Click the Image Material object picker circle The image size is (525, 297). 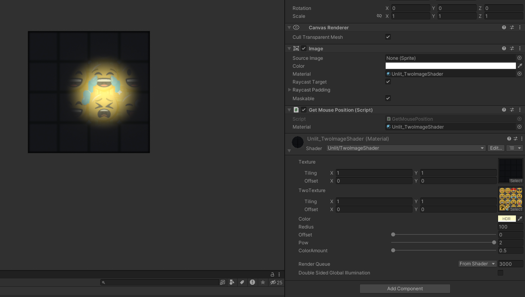[x=519, y=74]
